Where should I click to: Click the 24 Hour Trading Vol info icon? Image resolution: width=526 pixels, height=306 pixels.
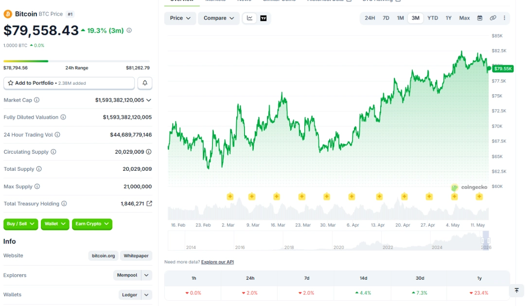coord(57,135)
